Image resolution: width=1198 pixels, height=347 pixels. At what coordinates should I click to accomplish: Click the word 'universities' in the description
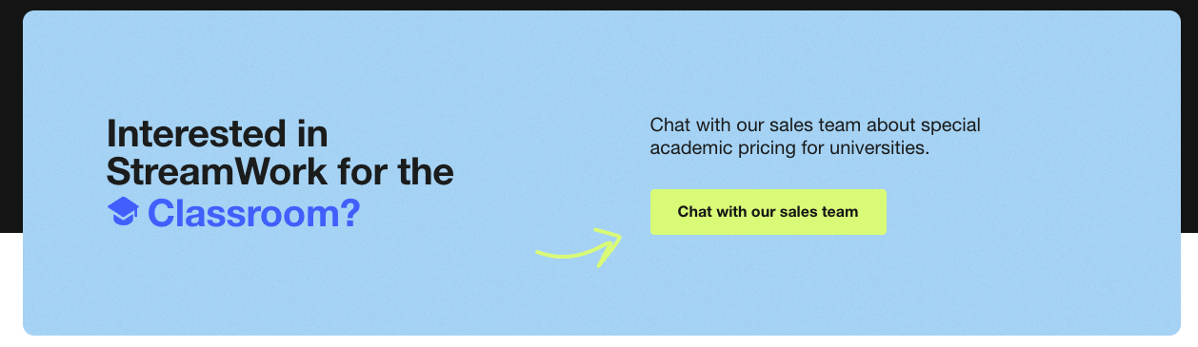pyautogui.click(x=876, y=148)
